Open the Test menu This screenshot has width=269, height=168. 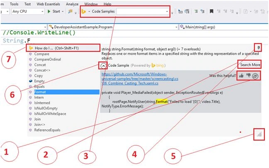[x=27, y=4]
